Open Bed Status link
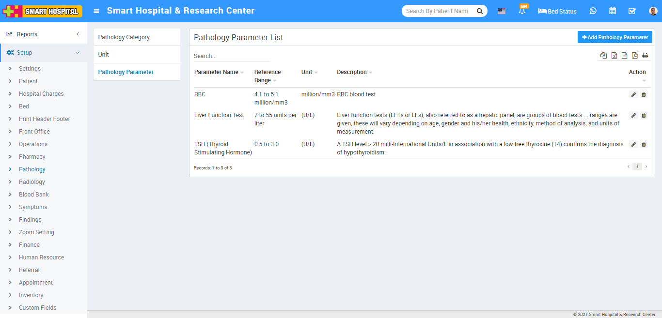 557,11
